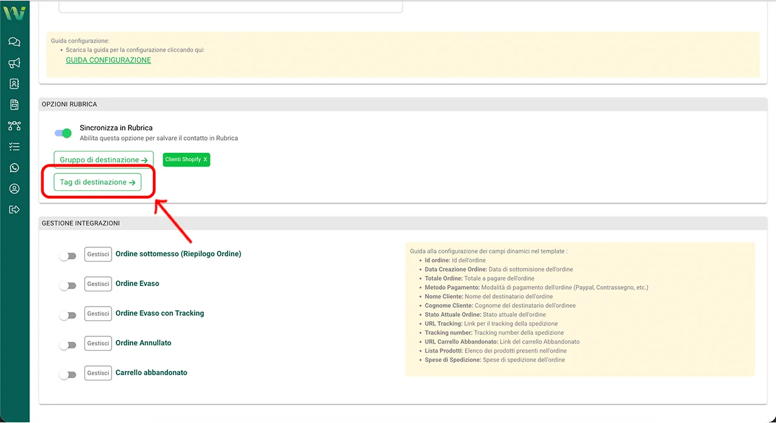
Task: Open the checklist tasks icon in sidebar
Action: click(x=15, y=147)
